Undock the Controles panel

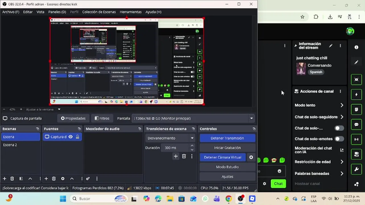[x=254, y=129]
